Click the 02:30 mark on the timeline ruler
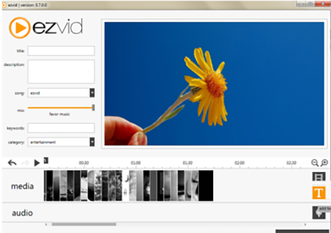331x233 pixels. click(291, 163)
